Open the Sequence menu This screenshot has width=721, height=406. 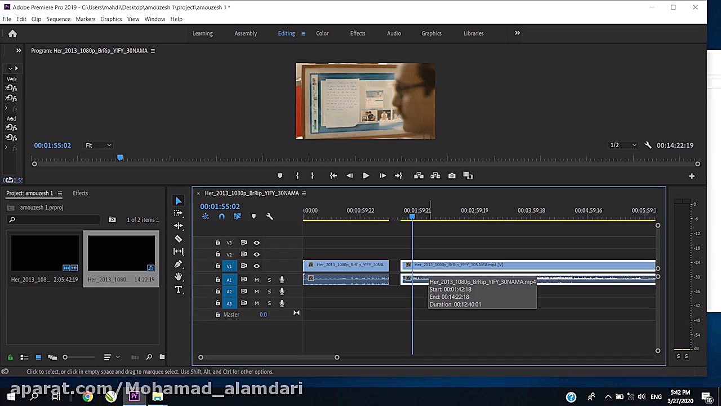[58, 19]
